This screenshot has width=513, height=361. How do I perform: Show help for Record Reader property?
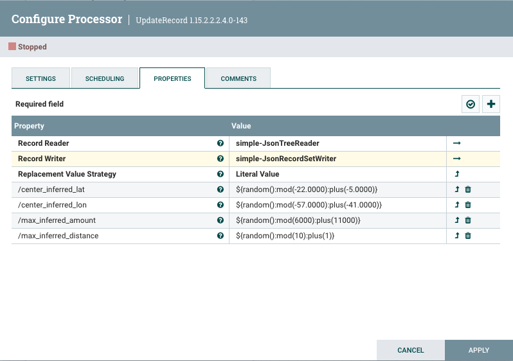[x=221, y=143]
